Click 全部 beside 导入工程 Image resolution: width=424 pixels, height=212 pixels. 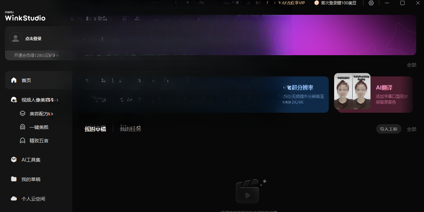[412, 129]
